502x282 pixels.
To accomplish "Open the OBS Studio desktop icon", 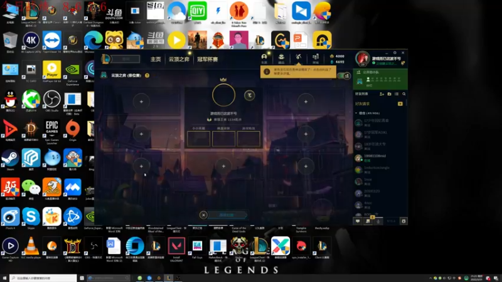I will 52,101.
